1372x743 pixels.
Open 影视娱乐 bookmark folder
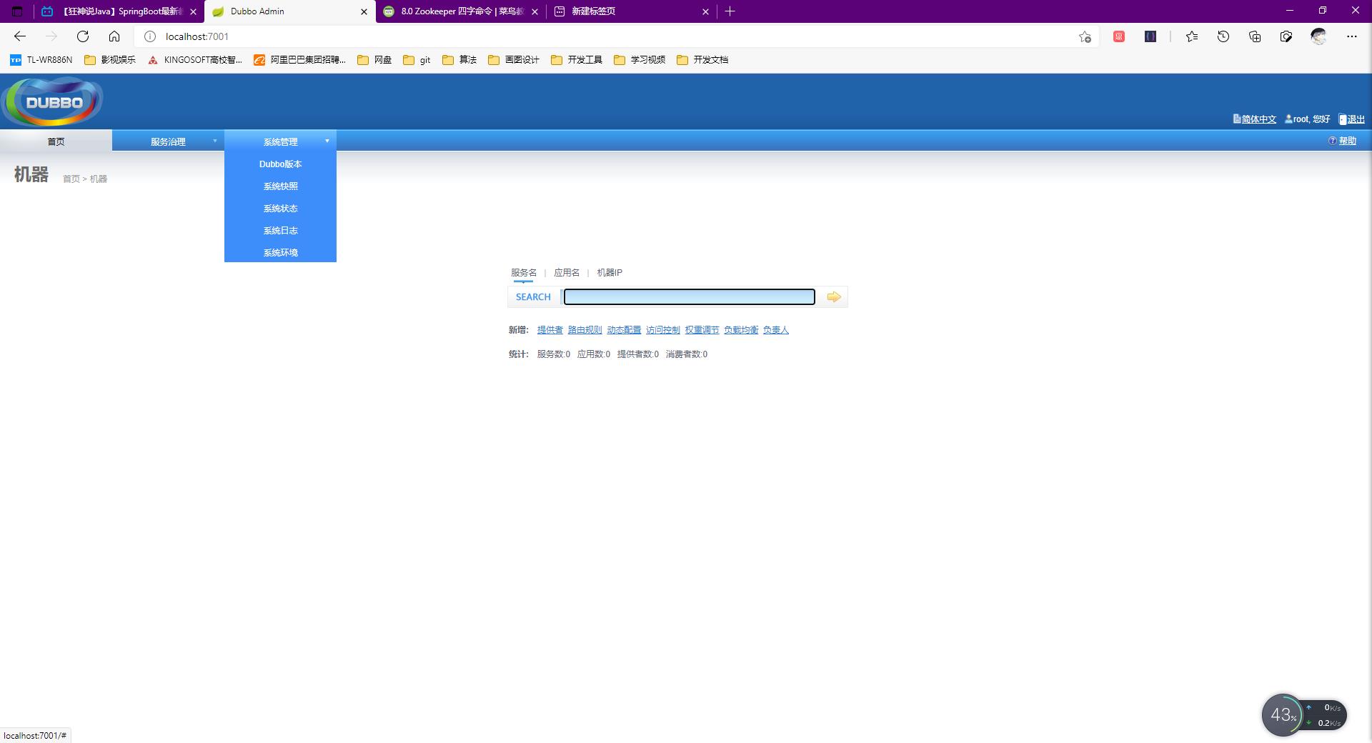tap(110, 60)
